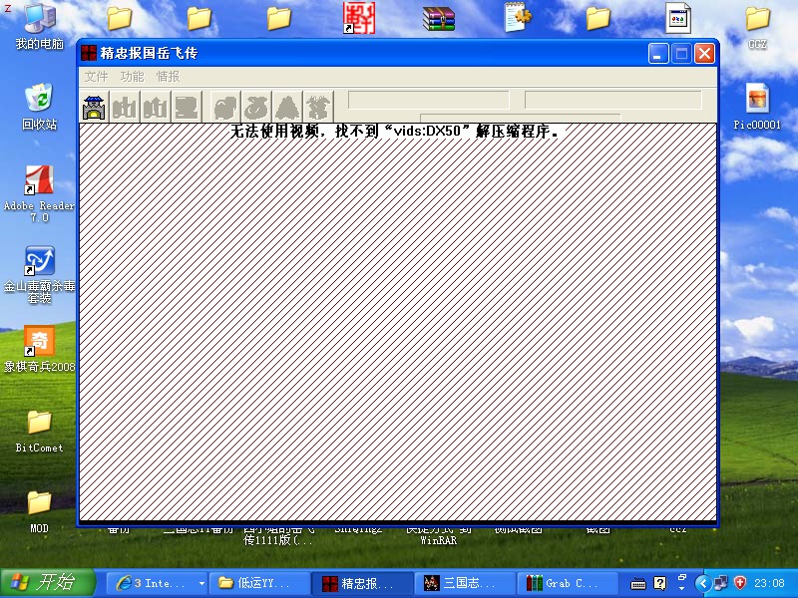Expand hidden tray icons with the round arrow
The width and height of the screenshot is (798, 598).
click(703, 583)
